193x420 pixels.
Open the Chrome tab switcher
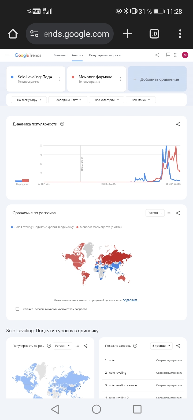[x=154, y=34]
